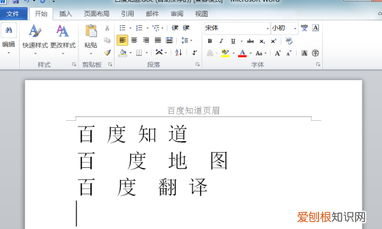The width and height of the screenshot is (382, 229).
Task: Open the 引用 ribbon tab
Action: tap(128, 14)
